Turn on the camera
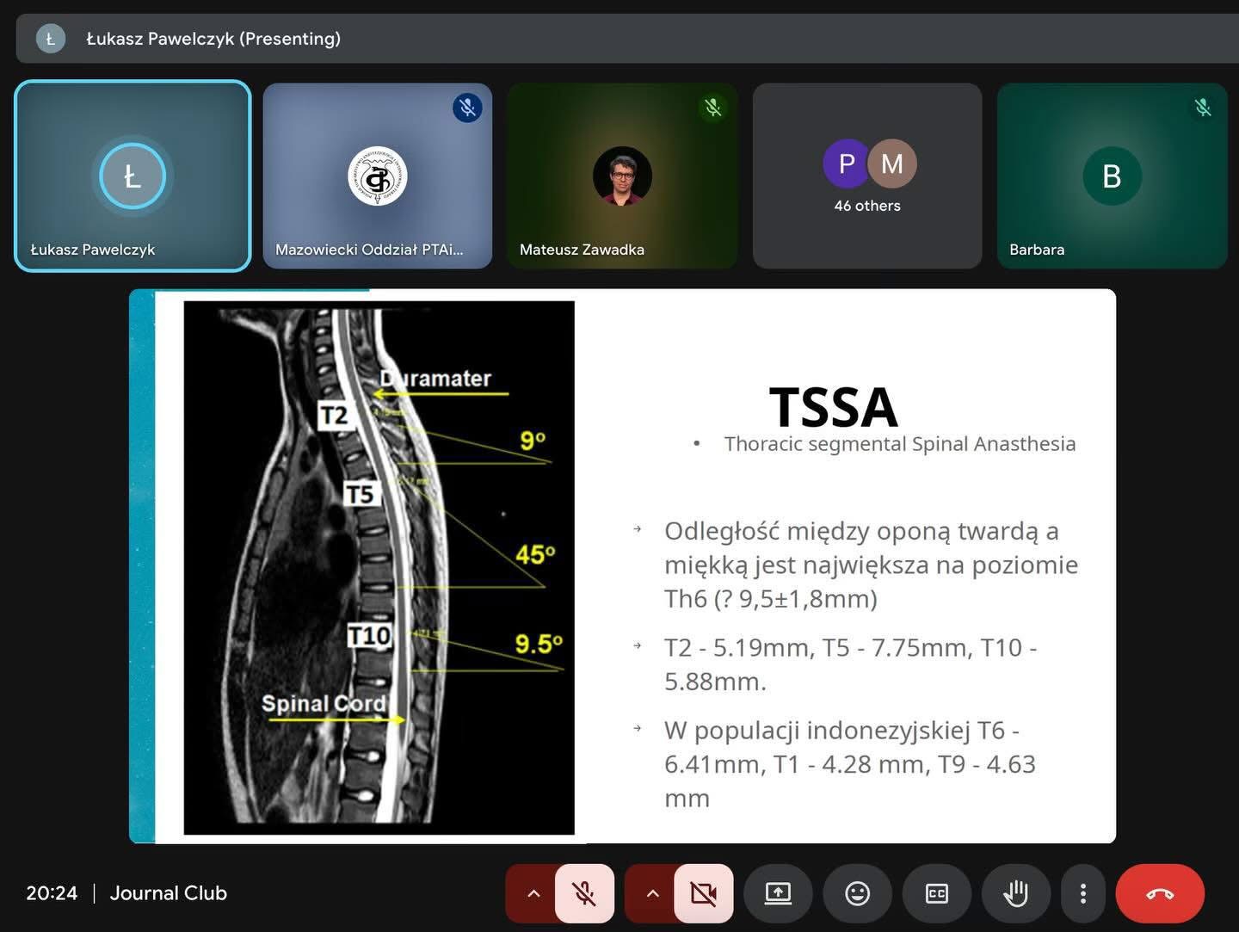The height and width of the screenshot is (932, 1239). (x=703, y=893)
